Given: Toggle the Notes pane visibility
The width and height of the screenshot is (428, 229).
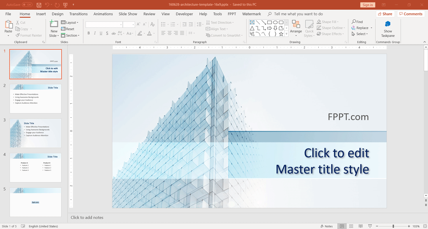Looking at the screenshot, I should tap(327, 226).
